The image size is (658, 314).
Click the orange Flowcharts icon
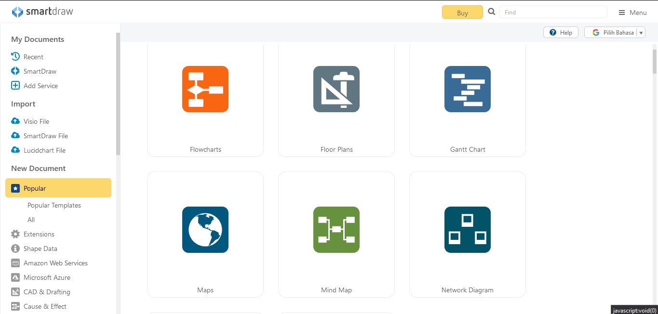205,89
